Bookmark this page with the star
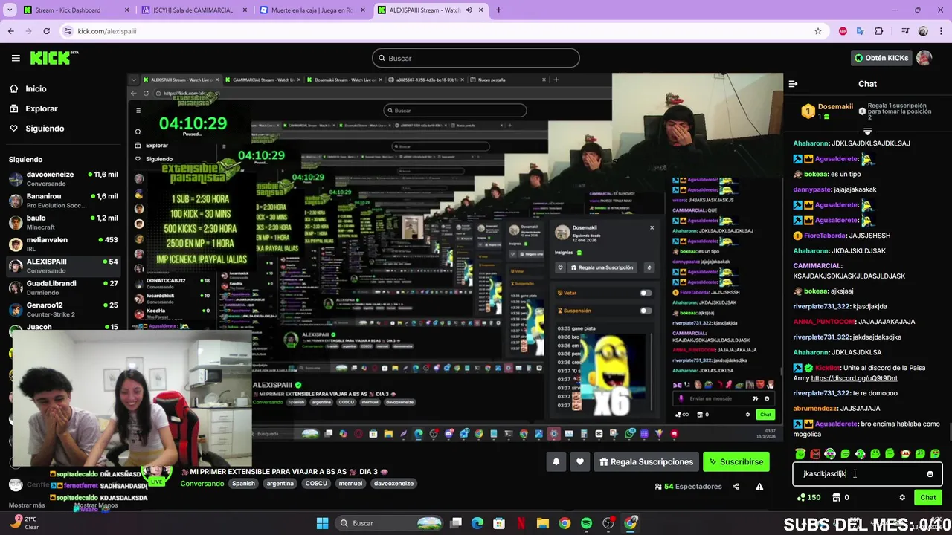Viewport: 952px width, 535px height. [x=818, y=31]
